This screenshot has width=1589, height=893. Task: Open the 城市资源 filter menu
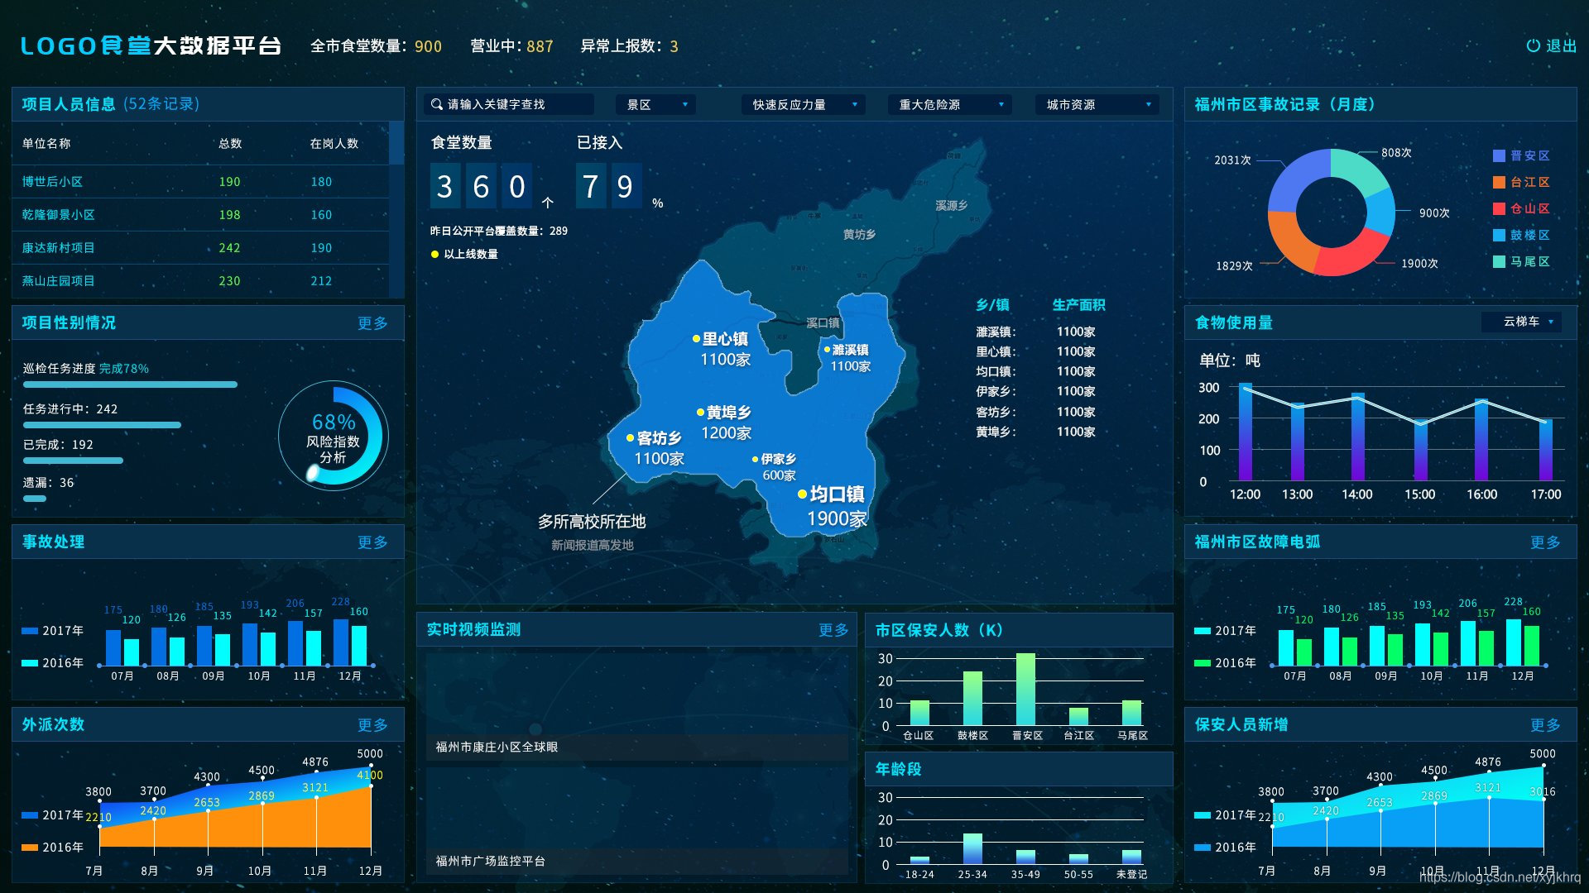1097,105
